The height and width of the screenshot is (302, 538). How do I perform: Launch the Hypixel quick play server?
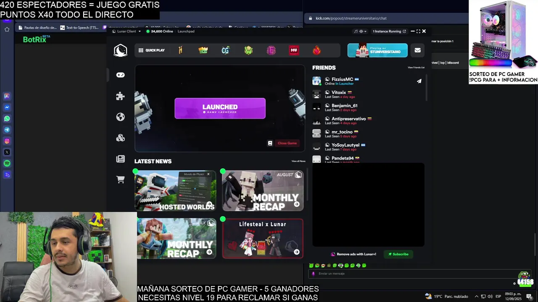(x=180, y=50)
